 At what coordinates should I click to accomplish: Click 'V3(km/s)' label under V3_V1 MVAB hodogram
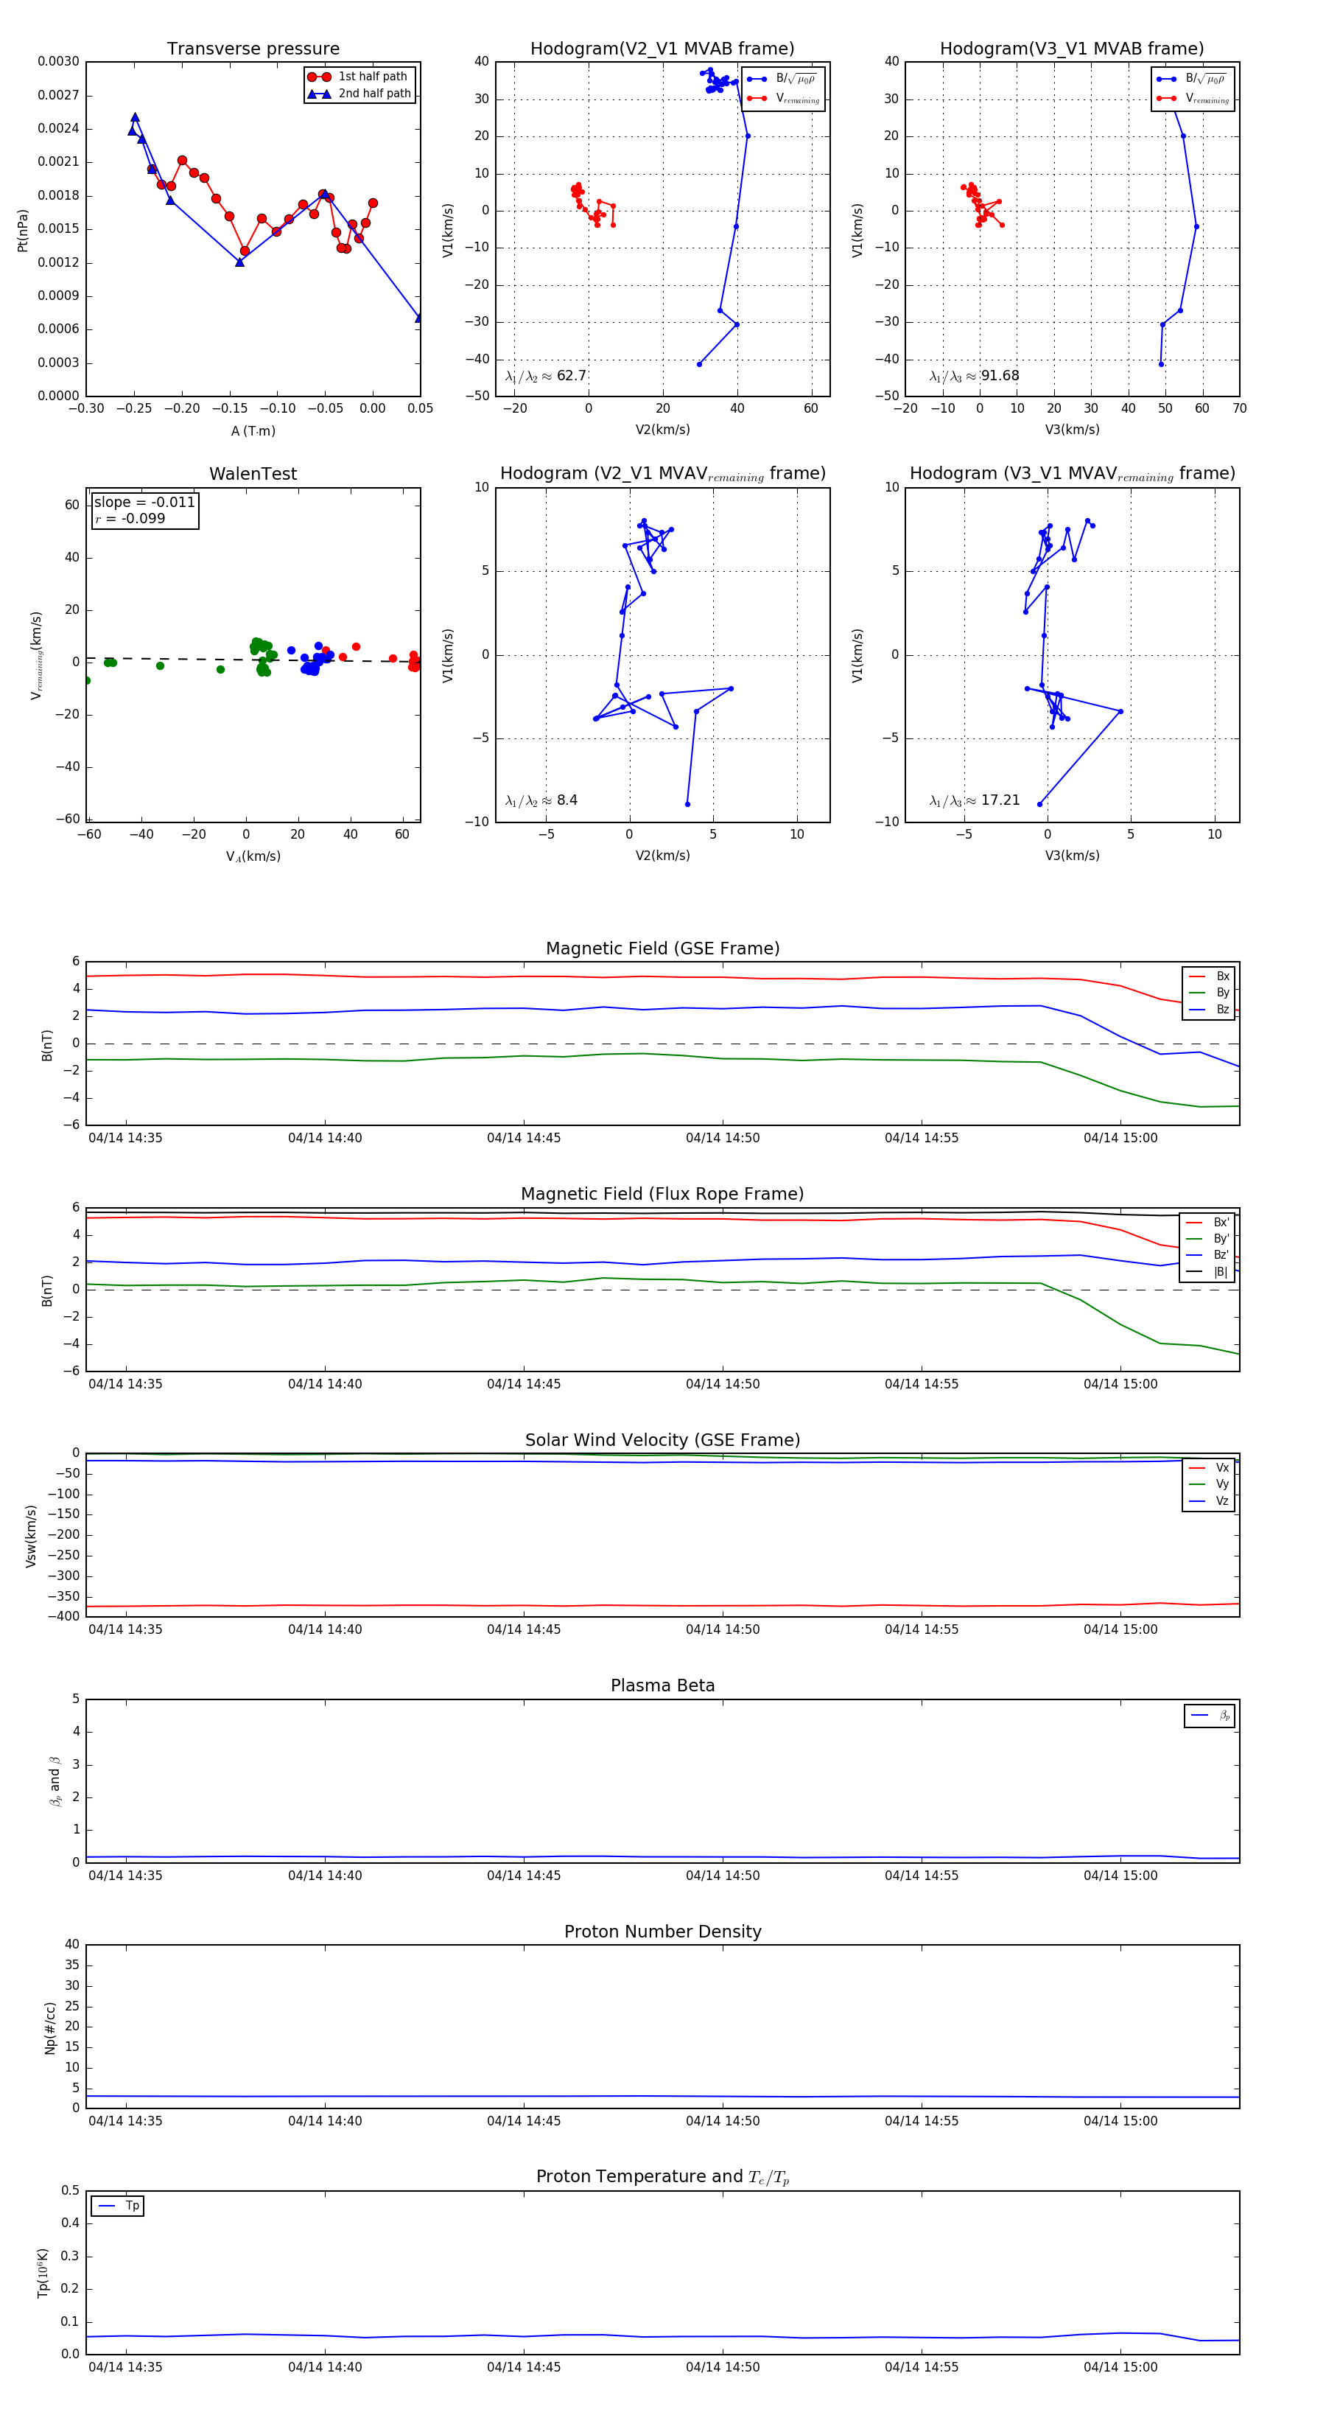1072,430
